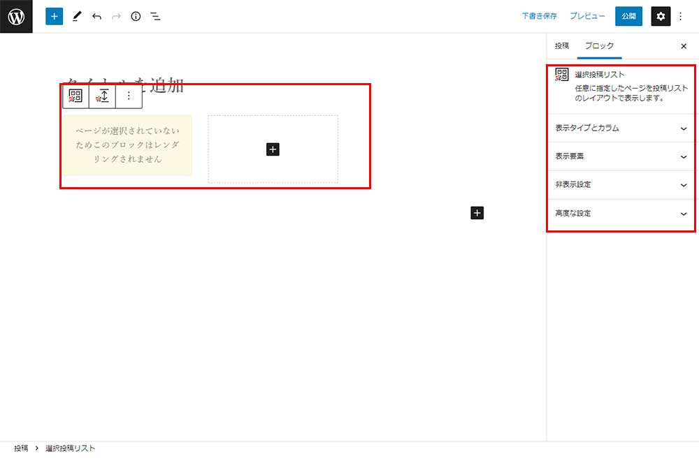This screenshot has height=472, width=699.
Task: Toggle the settings gear sidebar
Action: (661, 16)
